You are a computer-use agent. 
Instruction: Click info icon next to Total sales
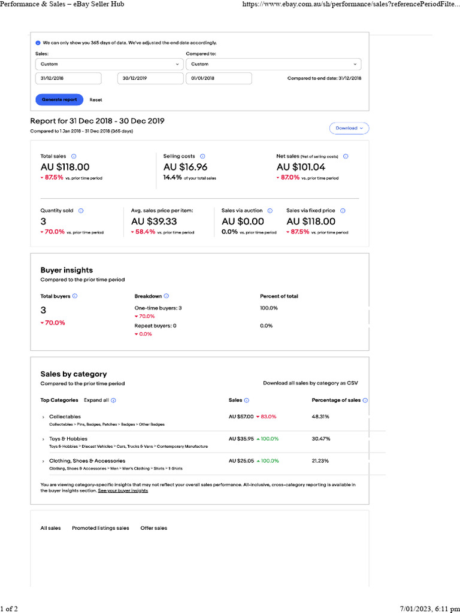point(74,156)
